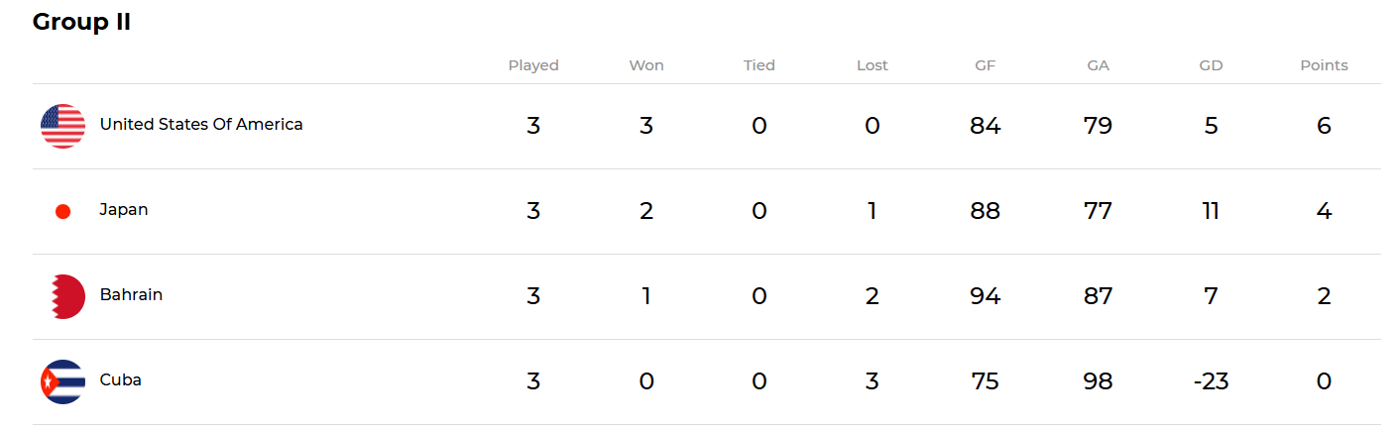Select USA's points value 6
Image resolution: width=1394 pixels, height=429 pixels.
(1325, 126)
